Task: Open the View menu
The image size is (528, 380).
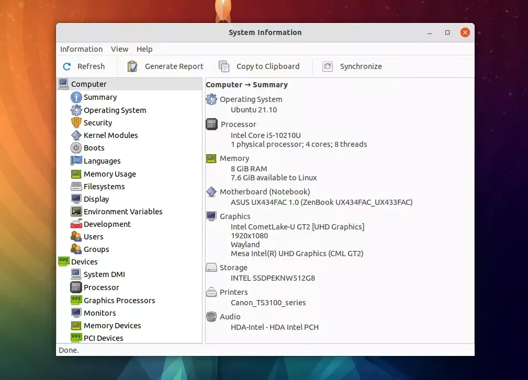Action: pos(119,49)
